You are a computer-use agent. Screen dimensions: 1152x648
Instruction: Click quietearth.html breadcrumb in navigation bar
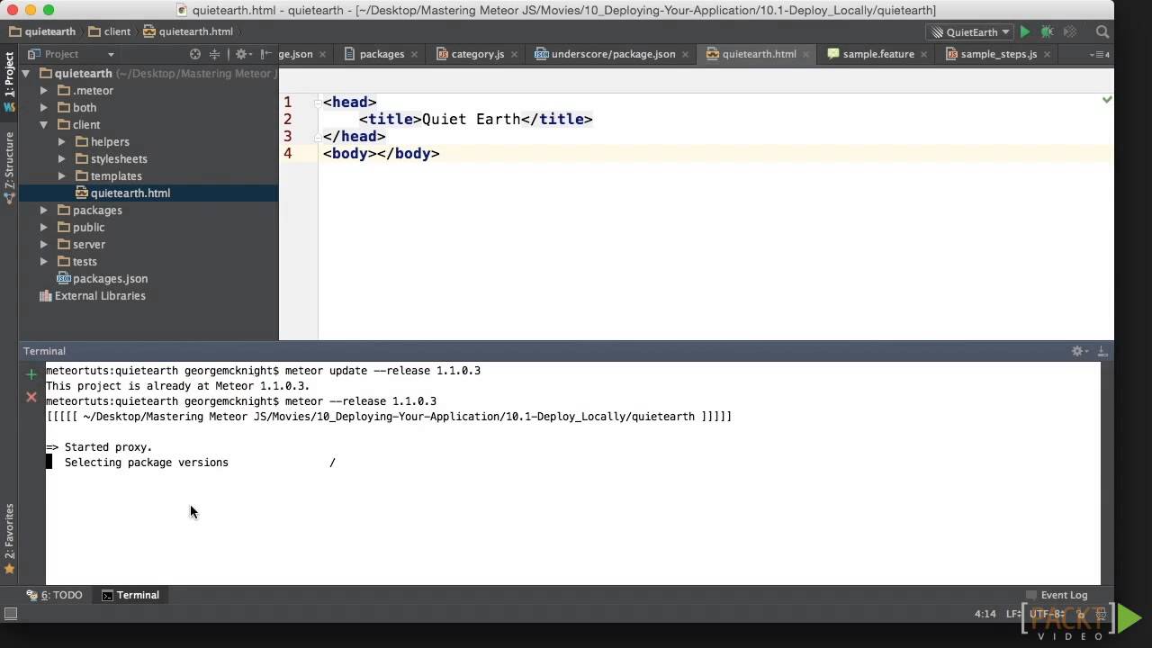coord(189,31)
